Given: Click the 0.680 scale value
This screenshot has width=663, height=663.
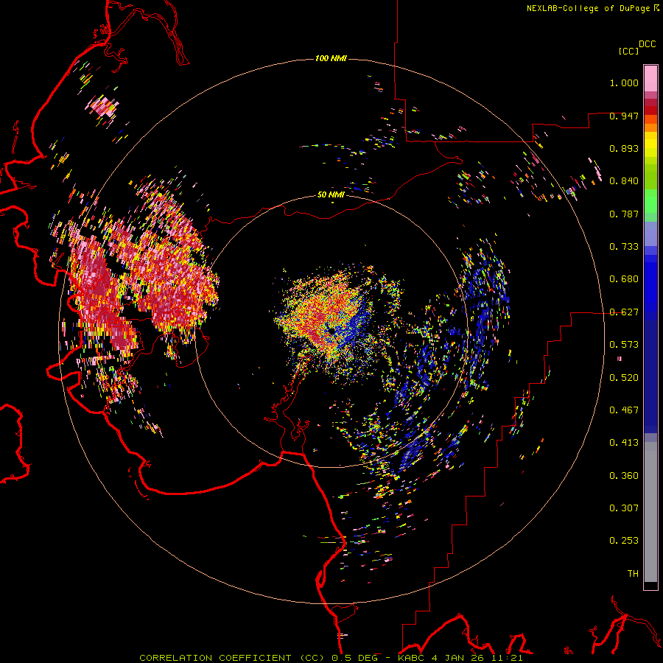Looking at the screenshot, I should click(624, 279).
